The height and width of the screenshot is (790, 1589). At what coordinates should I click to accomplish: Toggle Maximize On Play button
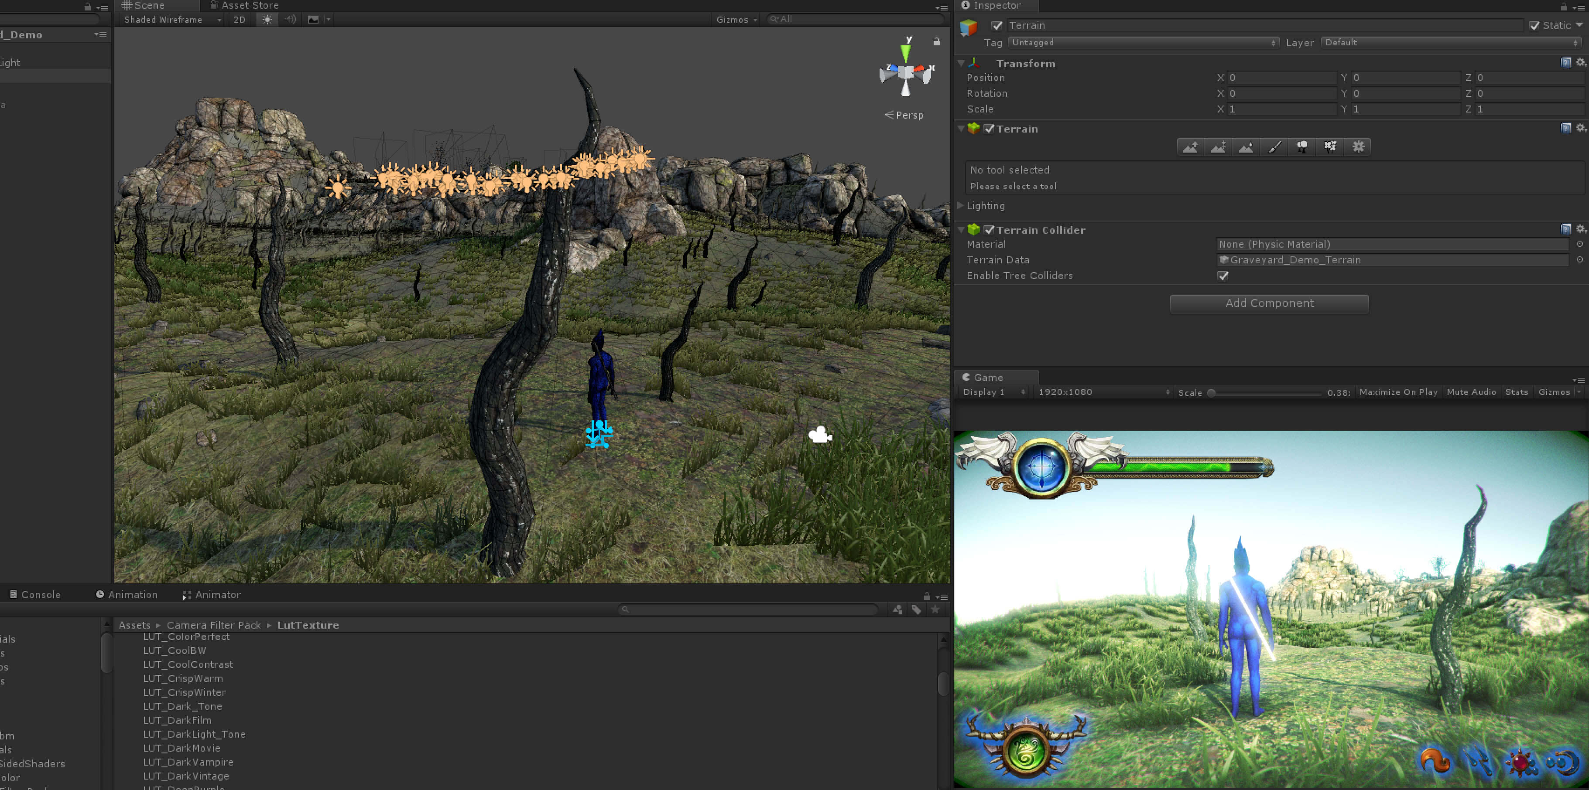pos(1398,392)
